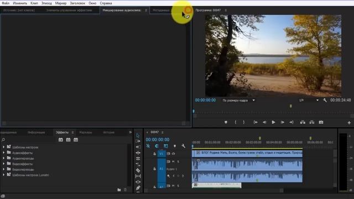This screenshot has width=354, height=199.
Task: Mute the A2 audio track
Action: 173,186
